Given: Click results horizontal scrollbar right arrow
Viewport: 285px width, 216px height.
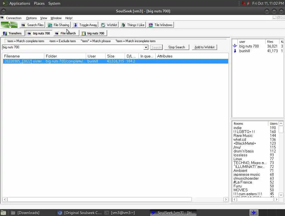Looking at the screenshot, I should pos(226,200).
